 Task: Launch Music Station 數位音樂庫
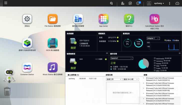pos(52,68)
